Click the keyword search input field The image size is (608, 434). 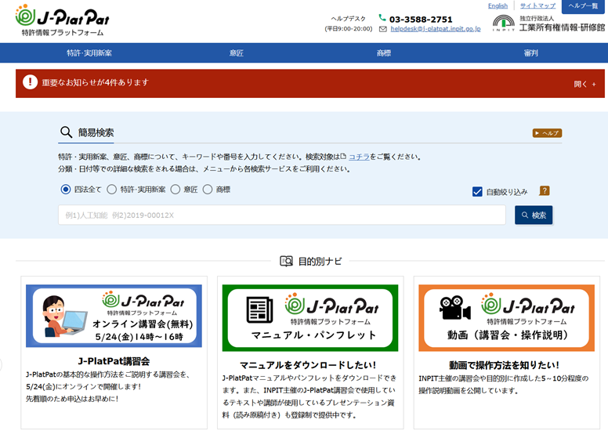(282, 215)
